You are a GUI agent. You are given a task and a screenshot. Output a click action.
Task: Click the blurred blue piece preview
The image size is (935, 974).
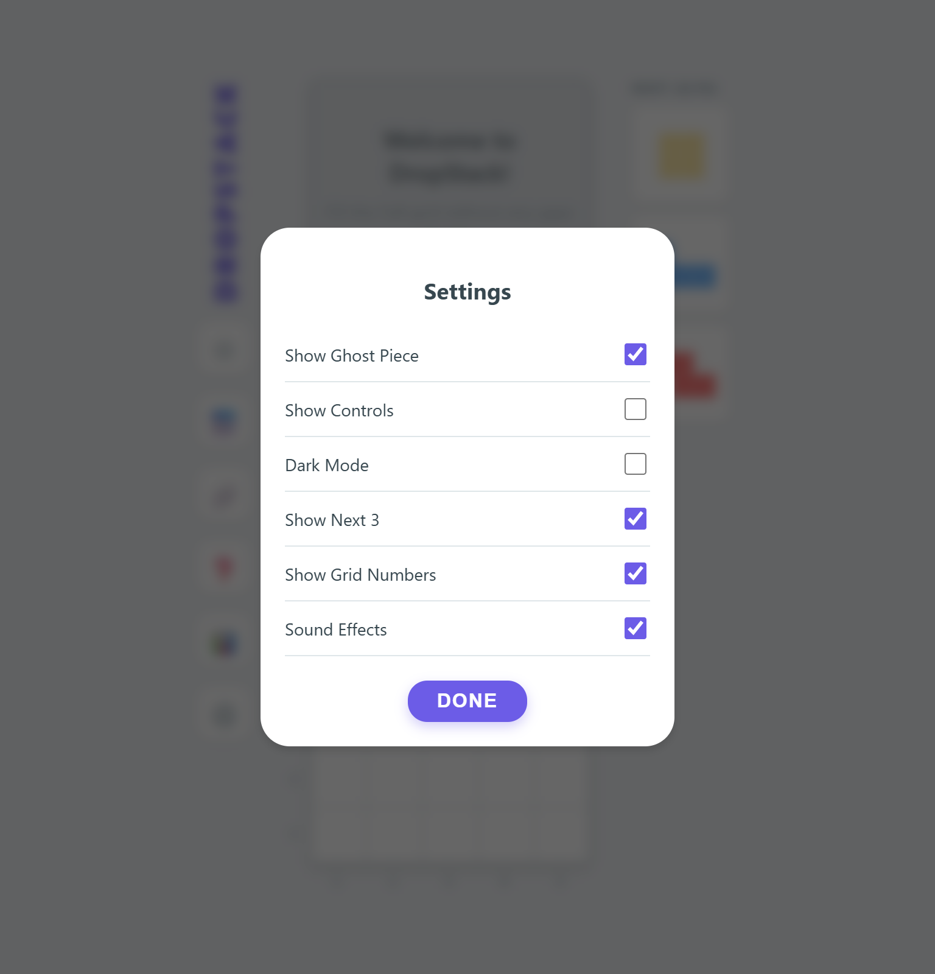[x=694, y=276]
